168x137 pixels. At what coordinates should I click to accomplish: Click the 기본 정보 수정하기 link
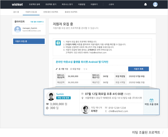tap(37, 22)
